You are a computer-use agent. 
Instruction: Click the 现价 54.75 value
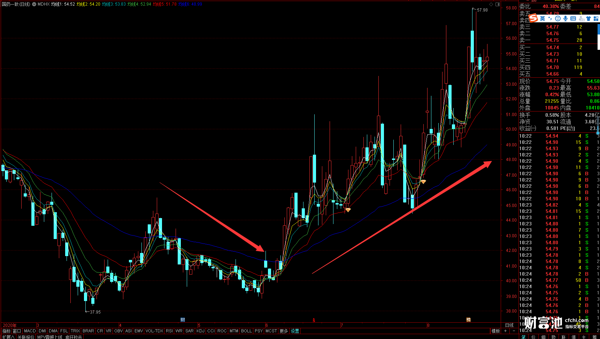552,81
